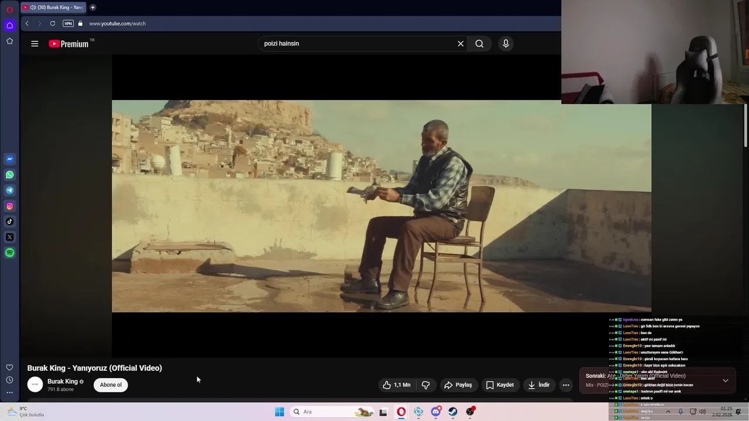Screen dimensions: 749x421
Task: Open the sidebar three-dots setup menu
Action: [x=9, y=393]
